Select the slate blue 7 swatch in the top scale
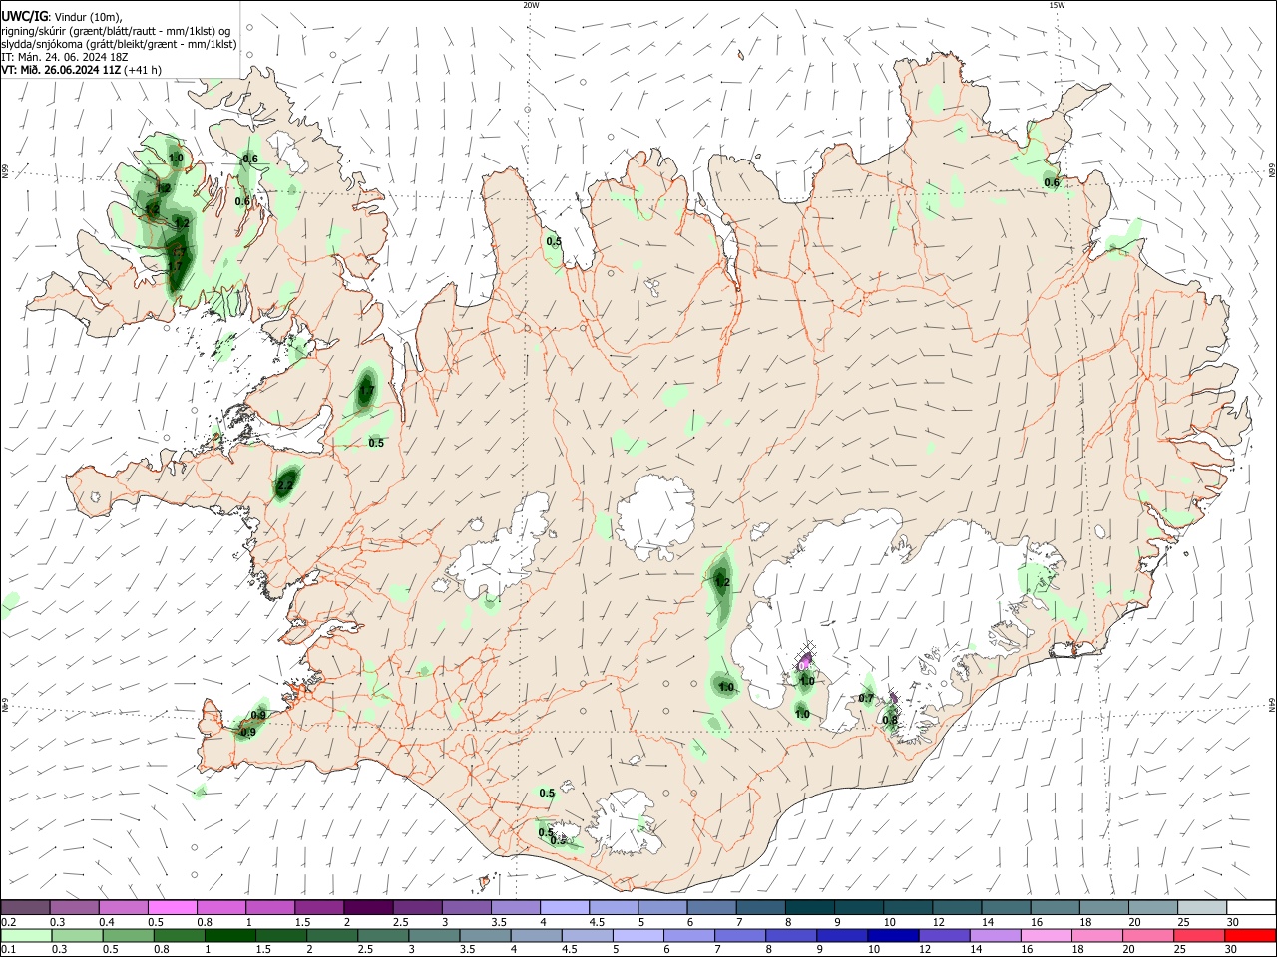Screen dimensions: 1277x957 point(761,907)
